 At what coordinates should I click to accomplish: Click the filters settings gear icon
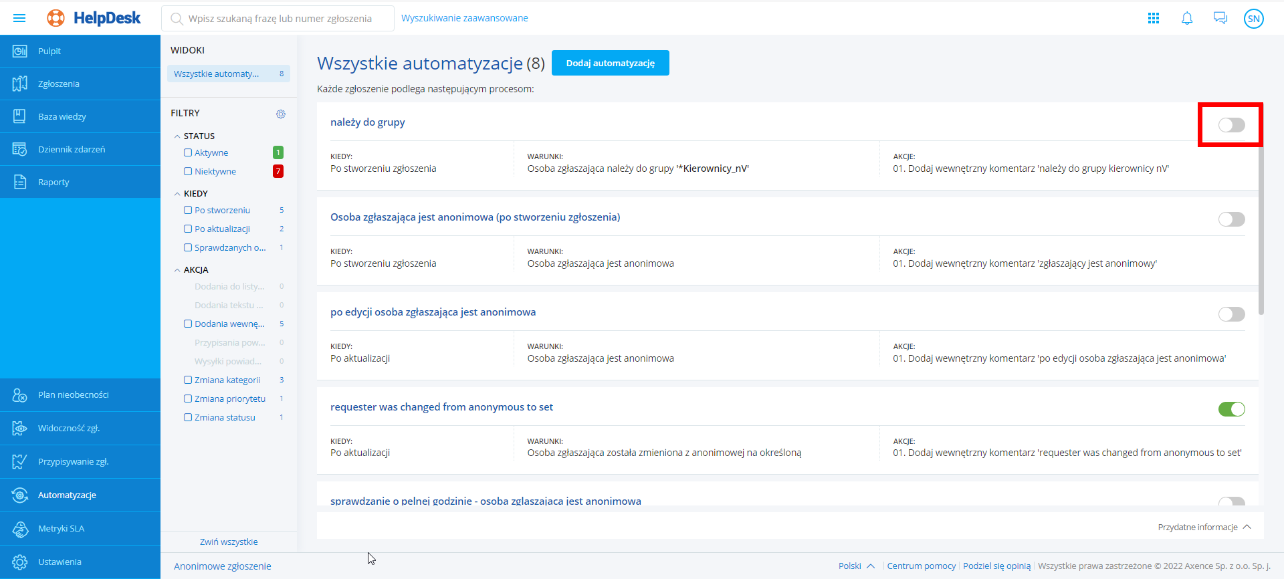281,114
